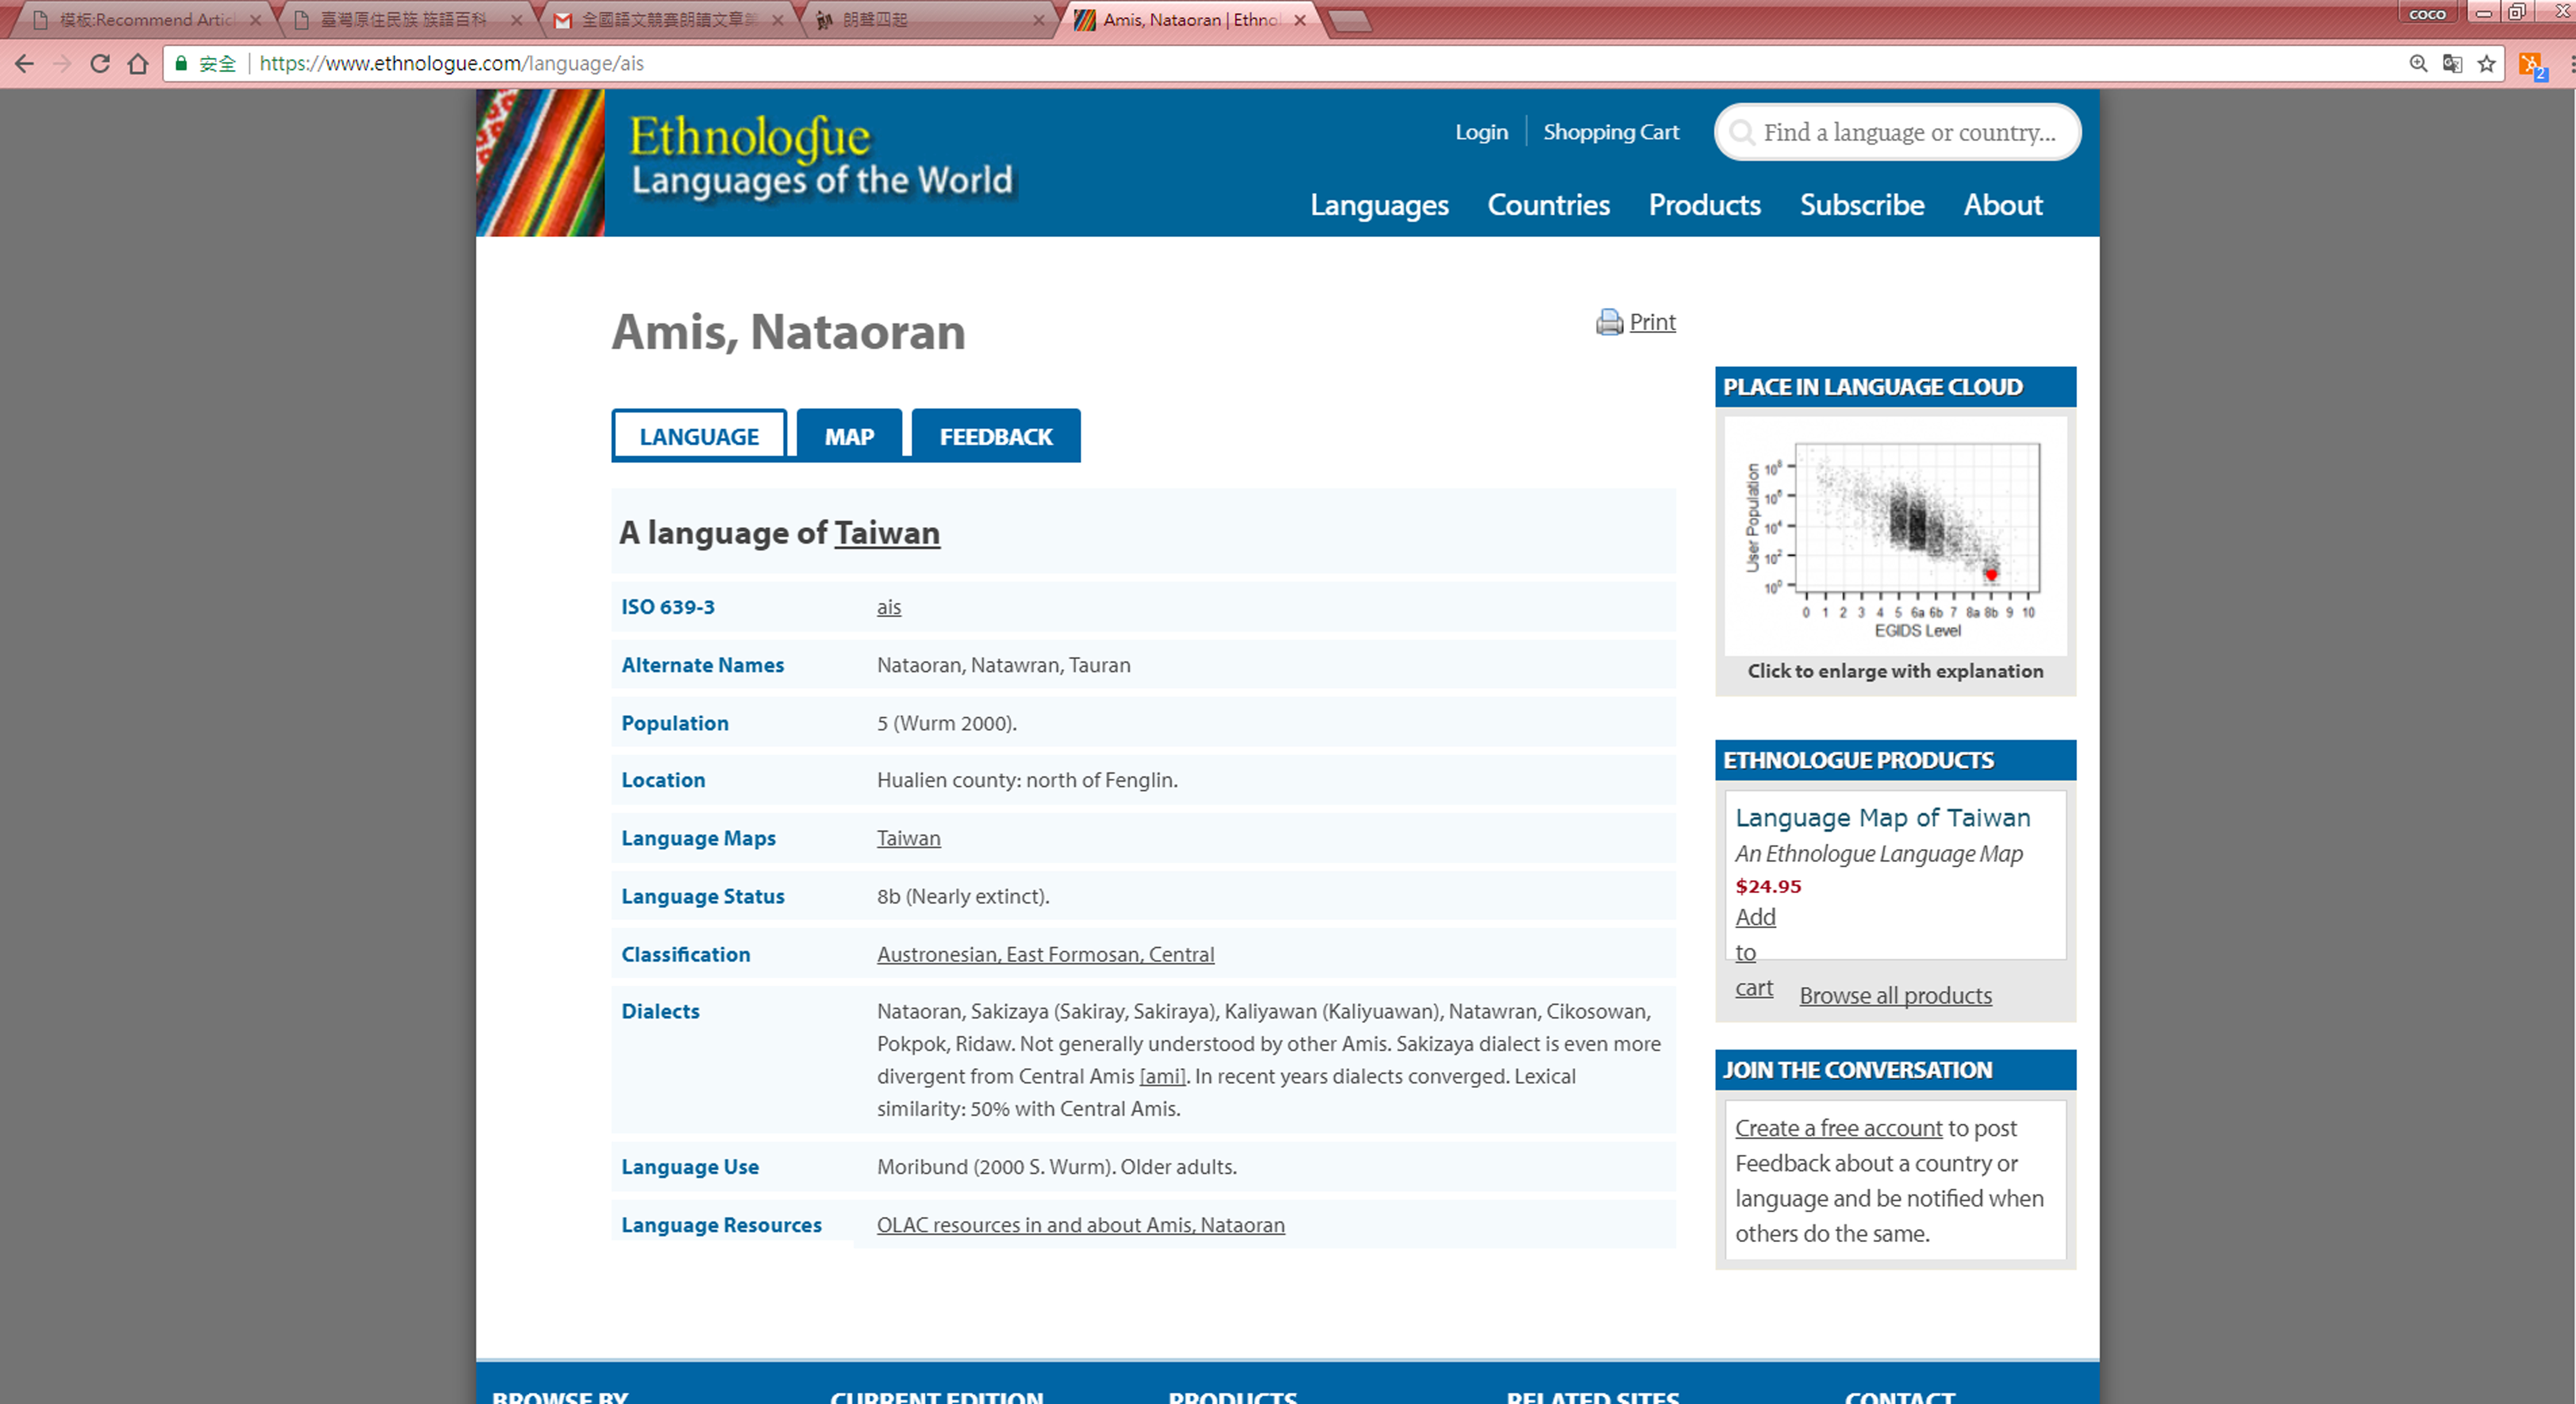Close the Gmail tab

coord(777,20)
